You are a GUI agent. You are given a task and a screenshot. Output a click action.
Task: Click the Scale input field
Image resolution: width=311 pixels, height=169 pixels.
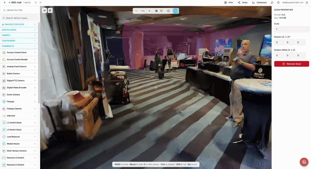coord(291,29)
